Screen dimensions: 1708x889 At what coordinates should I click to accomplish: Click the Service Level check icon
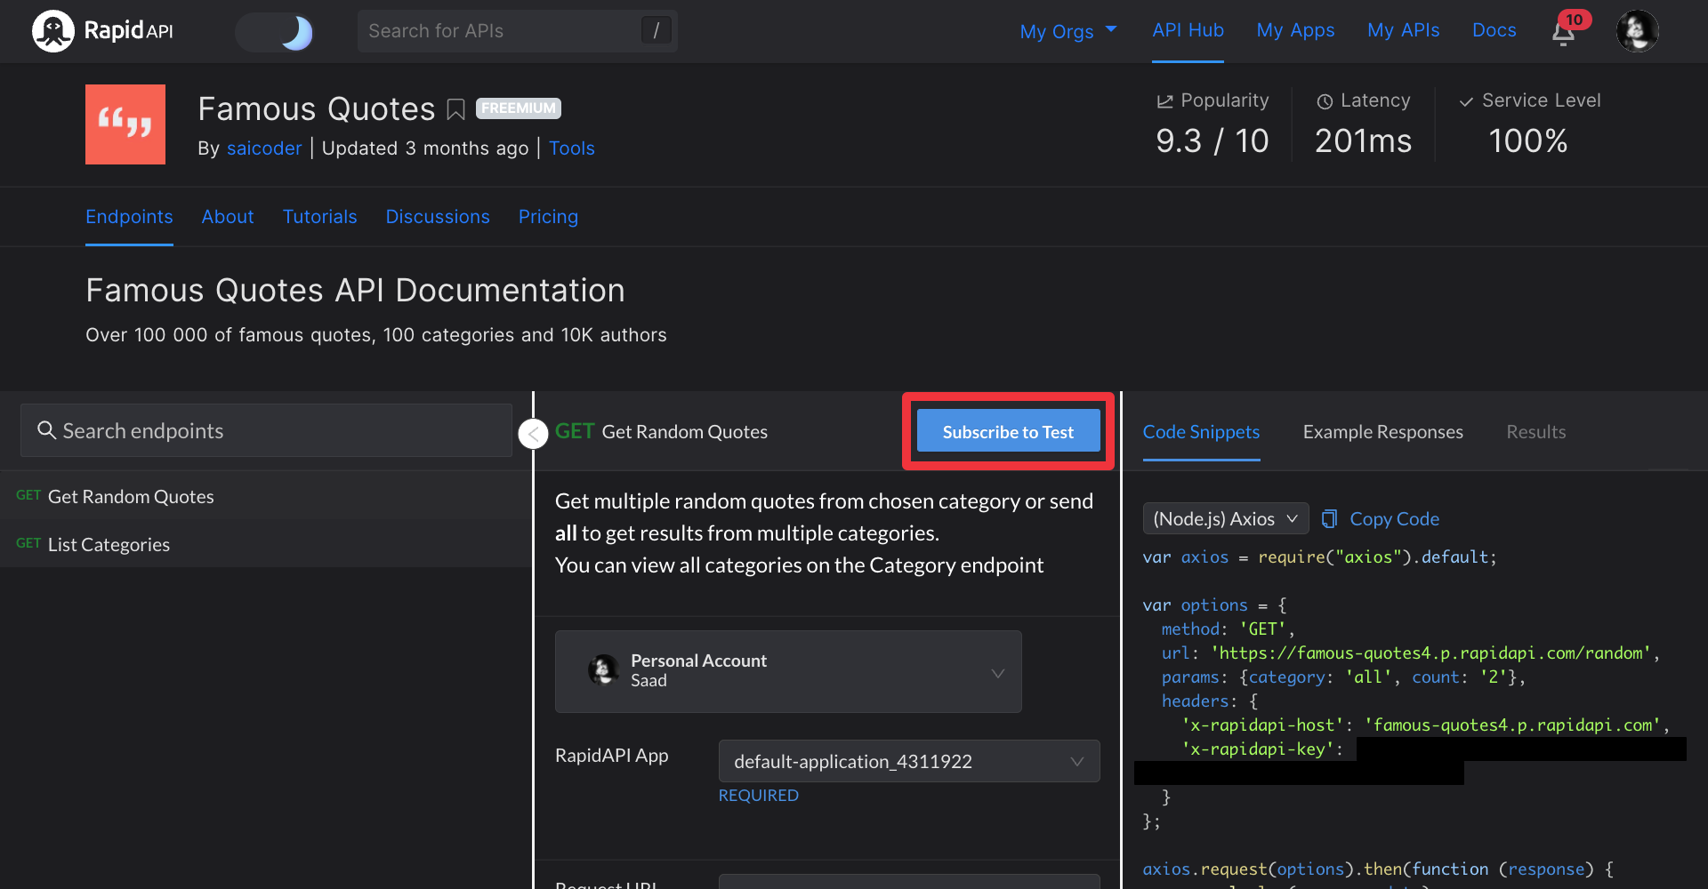click(1466, 101)
